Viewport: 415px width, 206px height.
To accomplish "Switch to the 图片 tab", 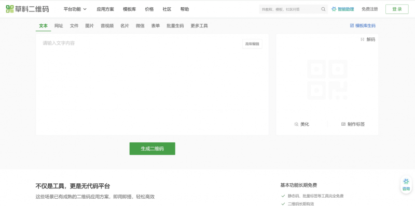I will pos(89,26).
